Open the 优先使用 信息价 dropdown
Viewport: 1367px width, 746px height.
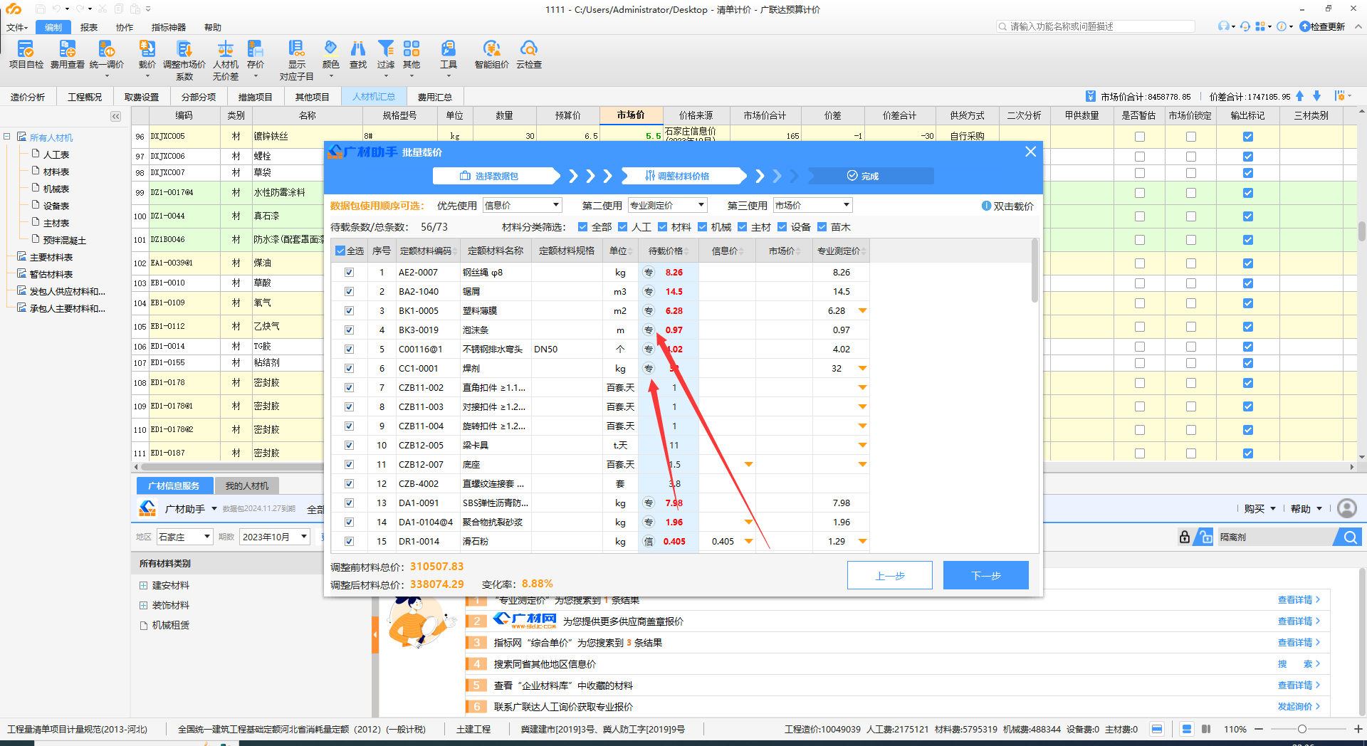[523, 205]
